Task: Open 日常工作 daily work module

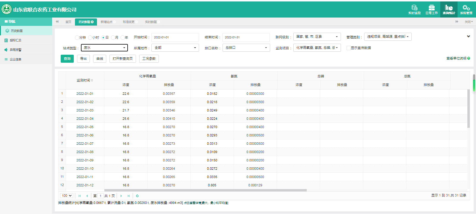Action: [431, 9]
